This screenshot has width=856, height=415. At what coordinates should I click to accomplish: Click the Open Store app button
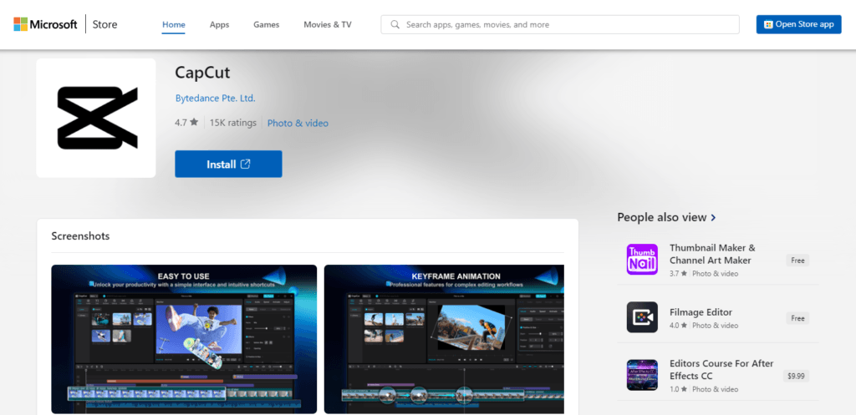tap(798, 24)
